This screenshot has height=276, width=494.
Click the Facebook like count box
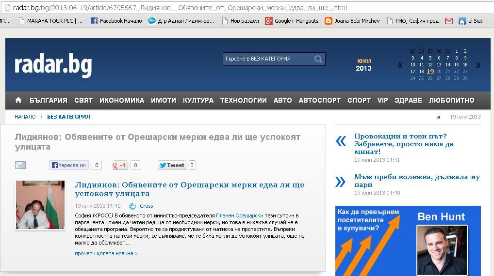[x=97, y=165]
